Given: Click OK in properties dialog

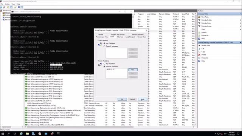Looking at the screenshot, I should (x=122, y=99).
